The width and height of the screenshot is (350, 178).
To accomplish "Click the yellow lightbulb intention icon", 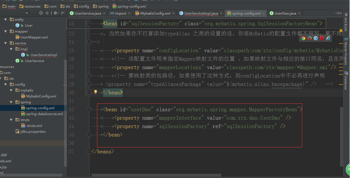I will coord(95,92).
